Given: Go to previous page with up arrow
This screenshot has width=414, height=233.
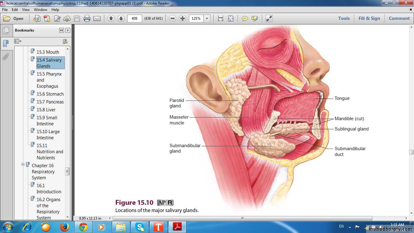Looking at the screenshot, I should [x=111, y=19].
